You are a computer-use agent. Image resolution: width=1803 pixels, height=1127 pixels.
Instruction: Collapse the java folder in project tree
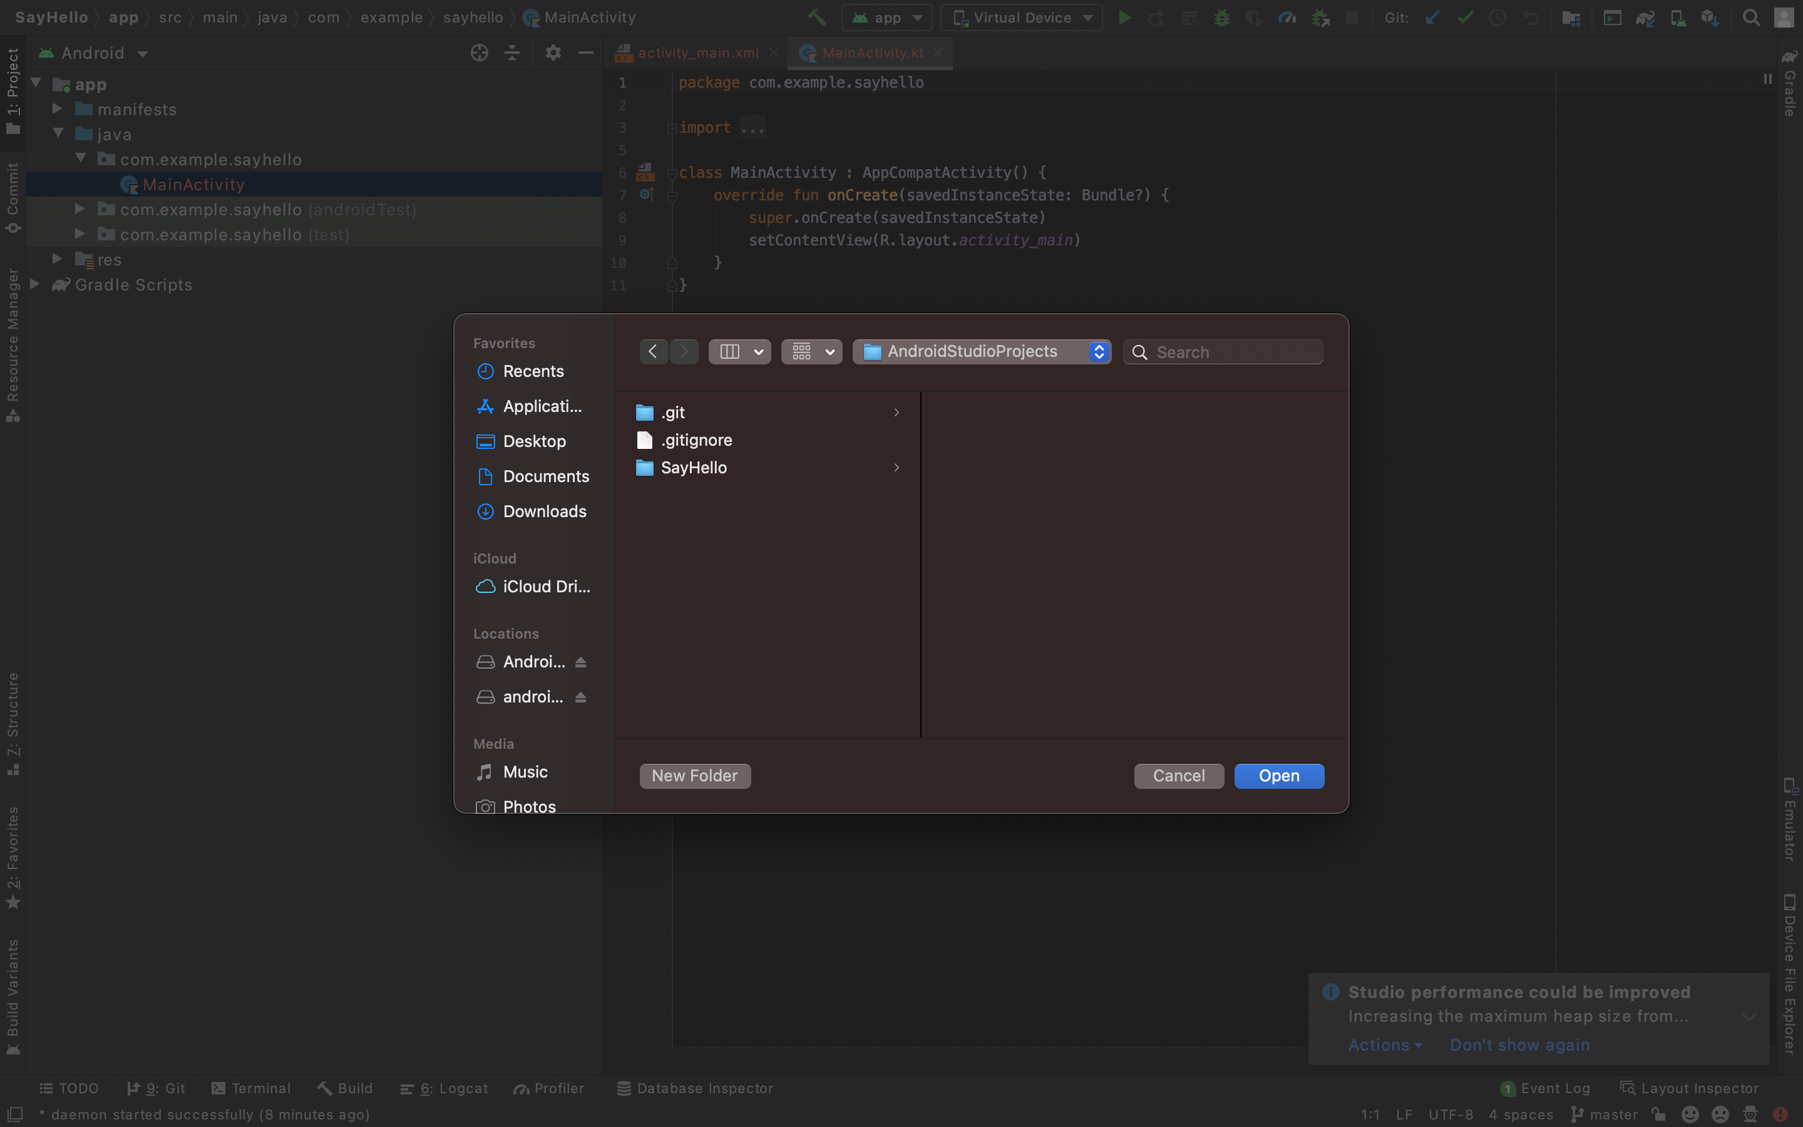[58, 133]
